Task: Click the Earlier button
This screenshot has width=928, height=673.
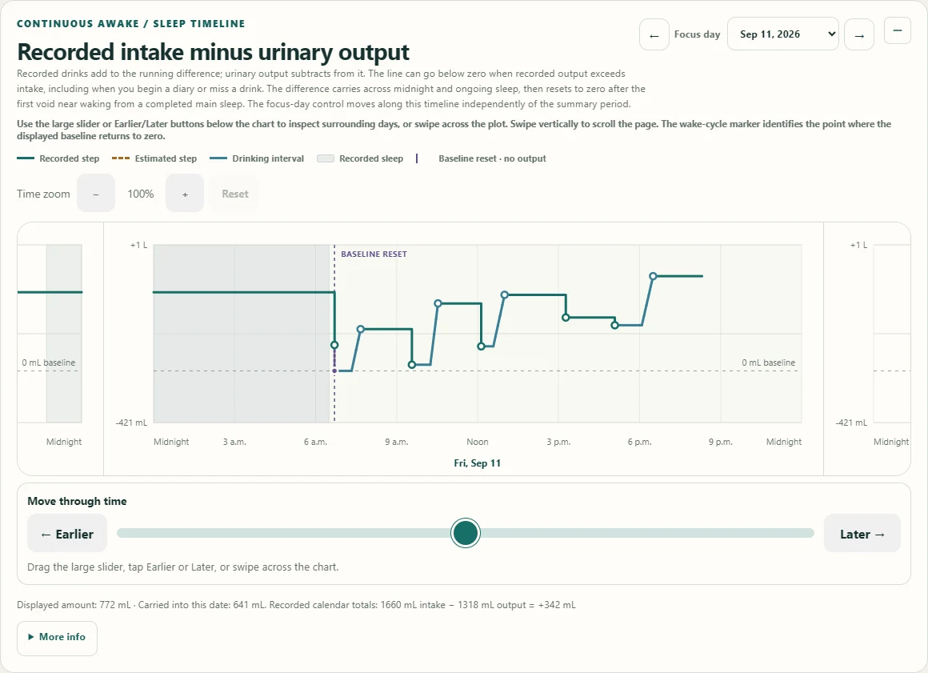Action: 67,533
